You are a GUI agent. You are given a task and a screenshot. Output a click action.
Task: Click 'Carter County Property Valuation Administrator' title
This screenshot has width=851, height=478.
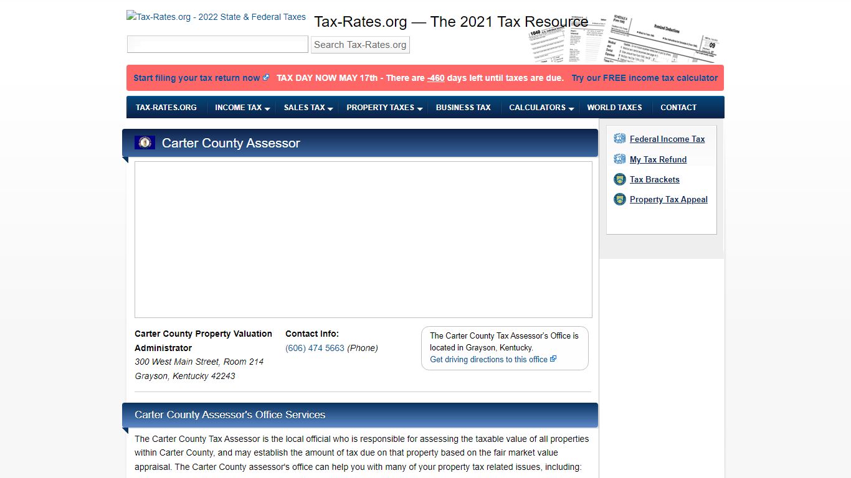pos(203,340)
